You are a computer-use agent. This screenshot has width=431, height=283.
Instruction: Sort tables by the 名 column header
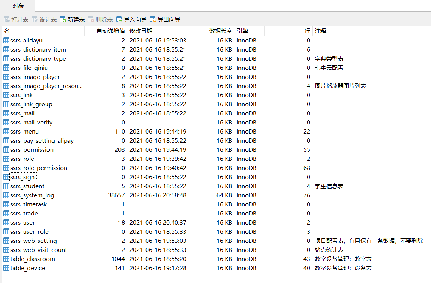coord(7,31)
